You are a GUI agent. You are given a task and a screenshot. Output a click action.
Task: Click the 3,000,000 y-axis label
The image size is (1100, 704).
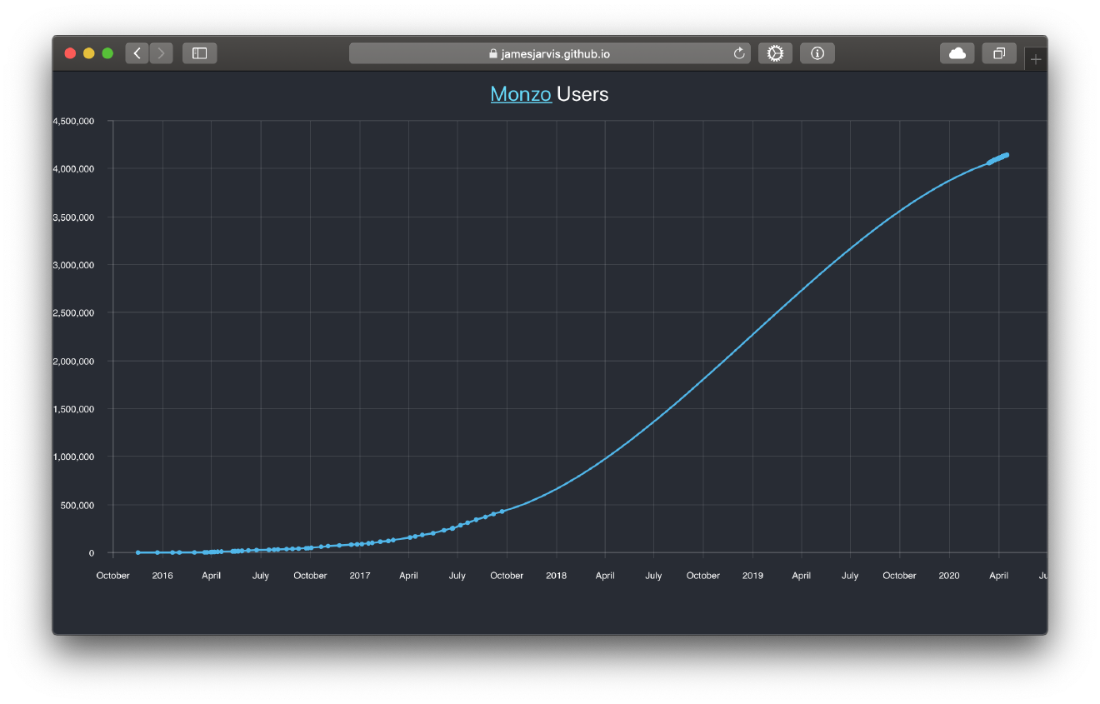click(73, 265)
